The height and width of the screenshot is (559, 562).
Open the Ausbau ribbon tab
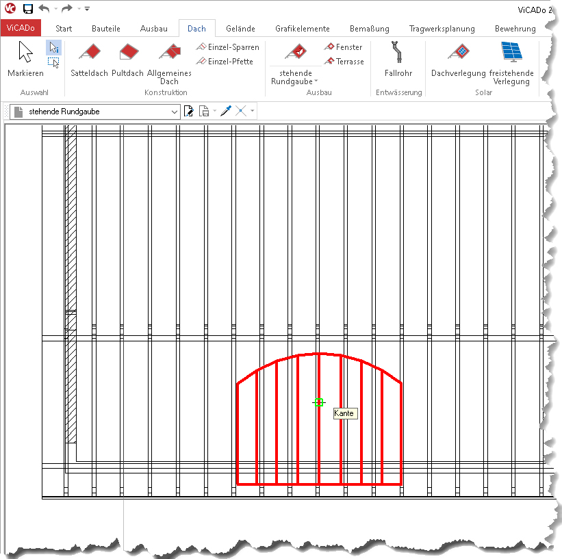pos(154,29)
